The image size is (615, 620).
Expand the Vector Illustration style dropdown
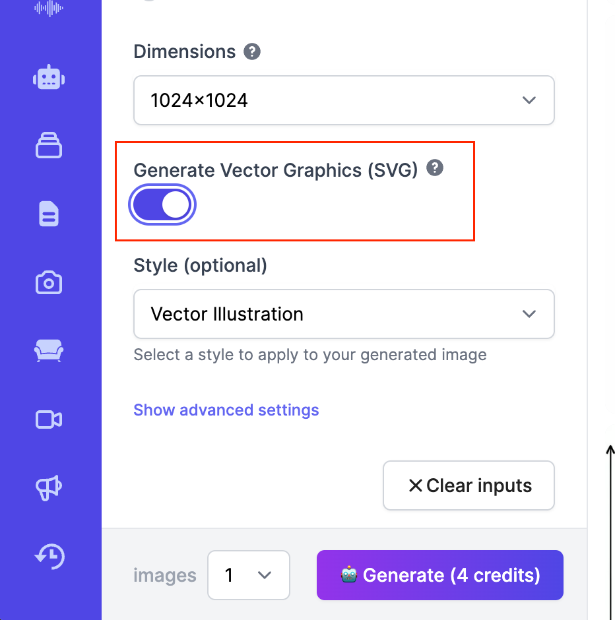[344, 314]
